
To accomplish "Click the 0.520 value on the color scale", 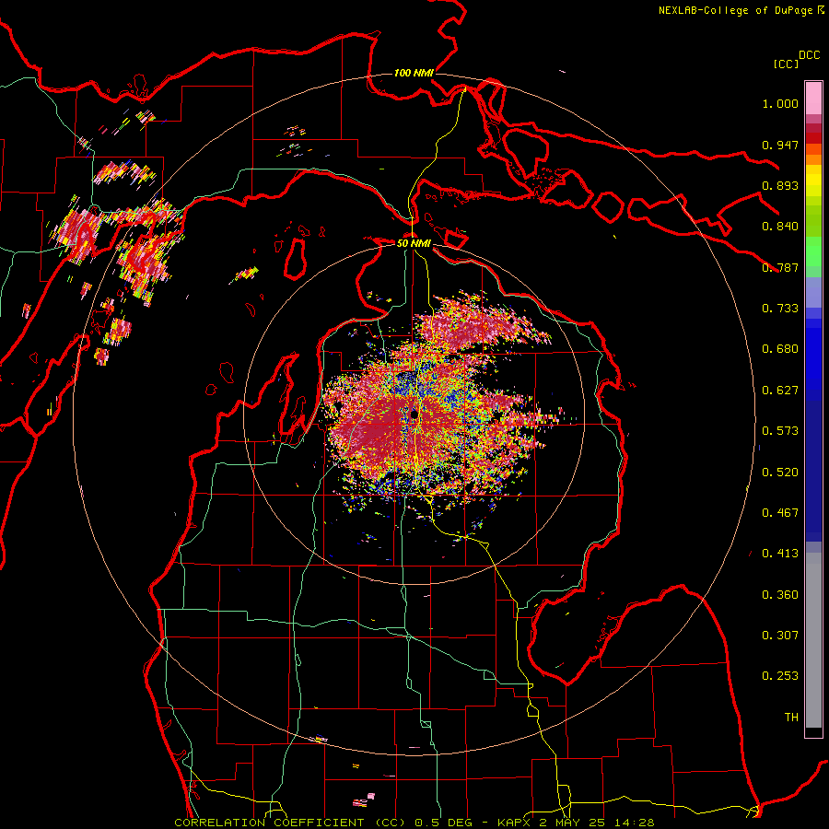I will [x=780, y=473].
